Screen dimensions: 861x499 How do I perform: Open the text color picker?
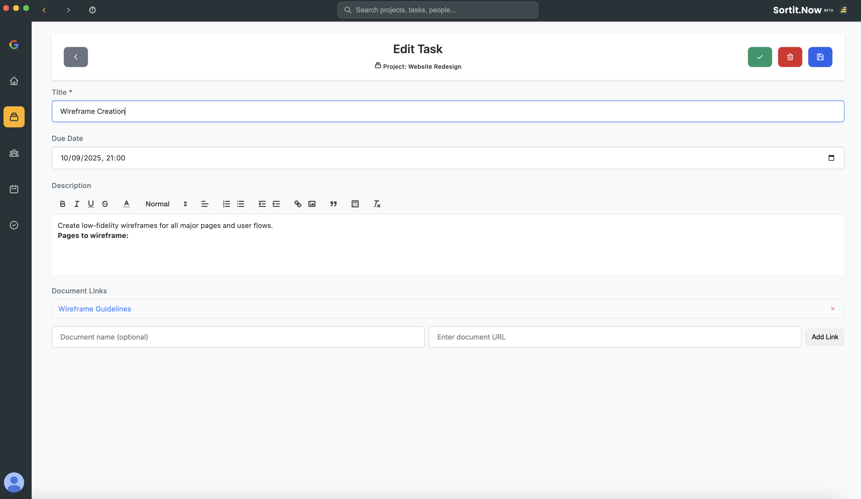pos(126,204)
